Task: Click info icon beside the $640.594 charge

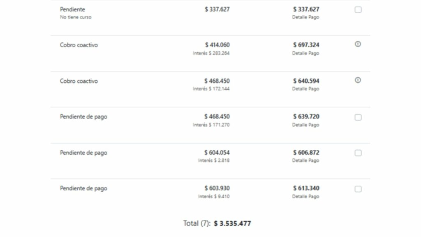Action: 358,81
